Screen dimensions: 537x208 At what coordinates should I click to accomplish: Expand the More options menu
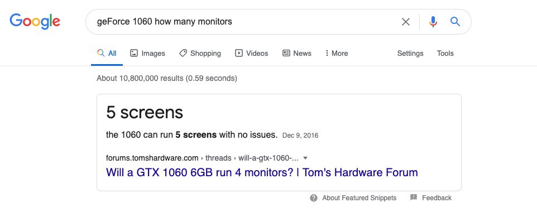pos(336,53)
